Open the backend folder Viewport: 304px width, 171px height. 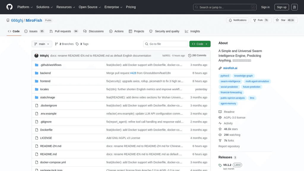pos(45,73)
